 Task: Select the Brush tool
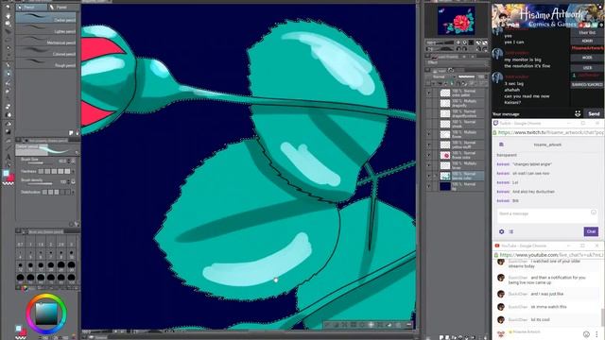click(9, 82)
